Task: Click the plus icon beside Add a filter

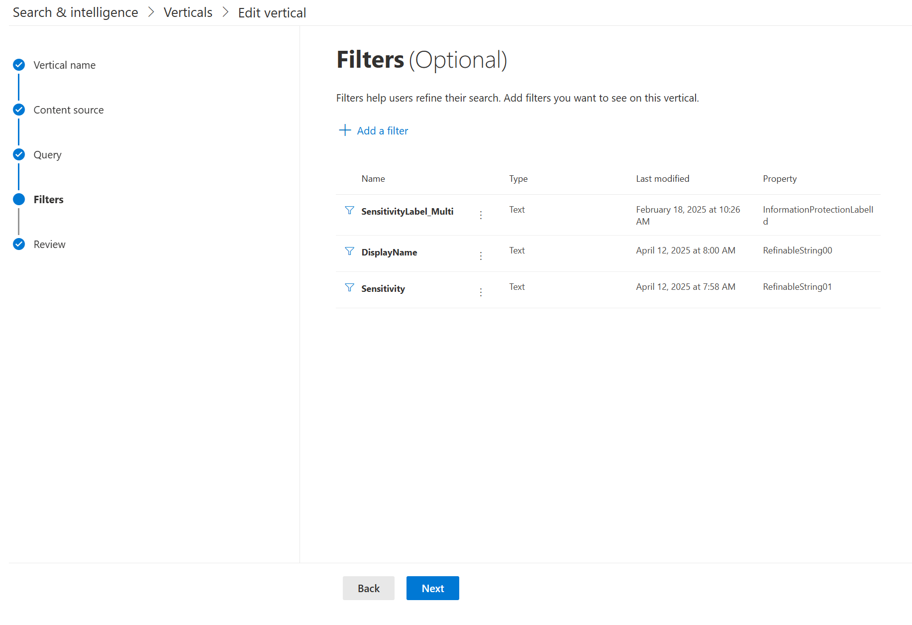Action: click(345, 130)
